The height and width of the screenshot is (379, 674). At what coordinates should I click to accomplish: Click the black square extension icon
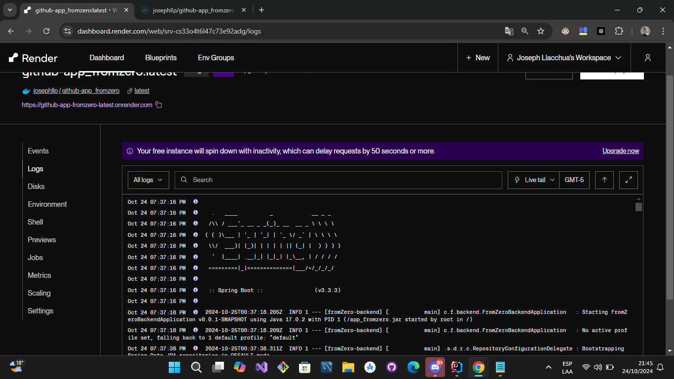pyautogui.click(x=601, y=31)
